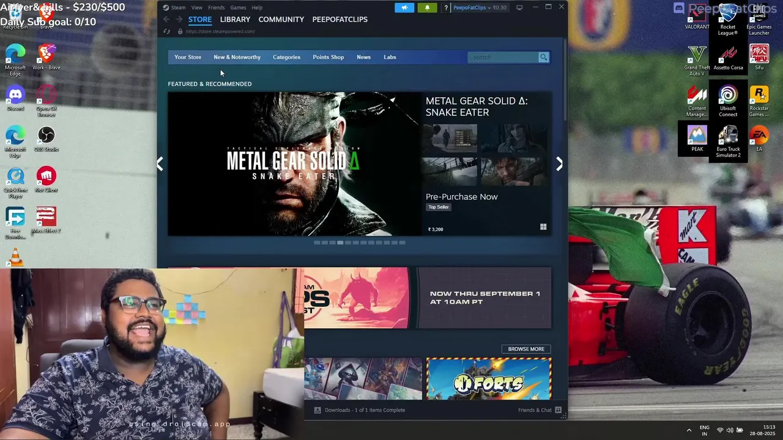Select the highlighted carousel page dot

coord(340,243)
